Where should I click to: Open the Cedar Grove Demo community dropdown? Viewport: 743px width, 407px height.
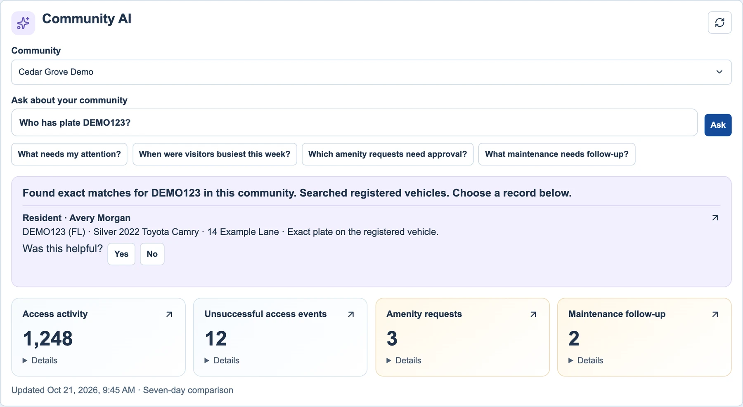coord(371,72)
